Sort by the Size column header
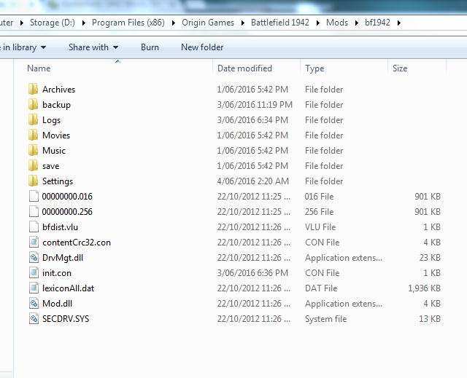Viewport: 467px width, 378px height. [400, 68]
